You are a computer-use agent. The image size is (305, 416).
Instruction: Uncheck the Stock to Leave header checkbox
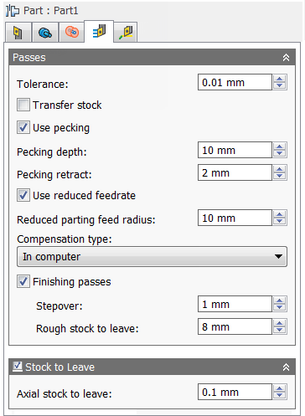[x=18, y=367]
